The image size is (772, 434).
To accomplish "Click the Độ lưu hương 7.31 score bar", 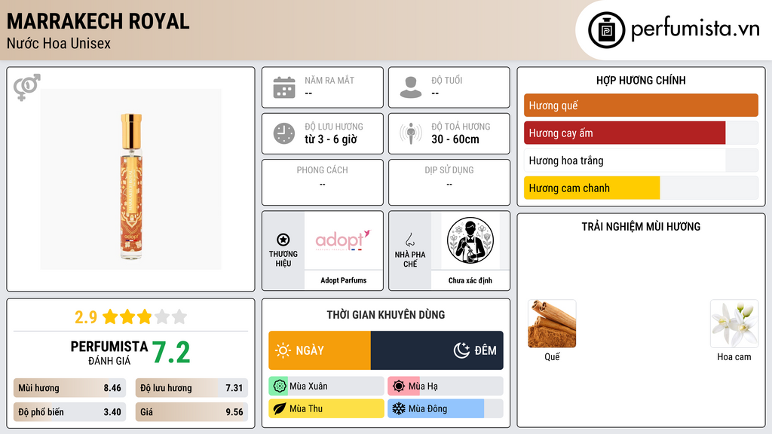I will 191,388.
